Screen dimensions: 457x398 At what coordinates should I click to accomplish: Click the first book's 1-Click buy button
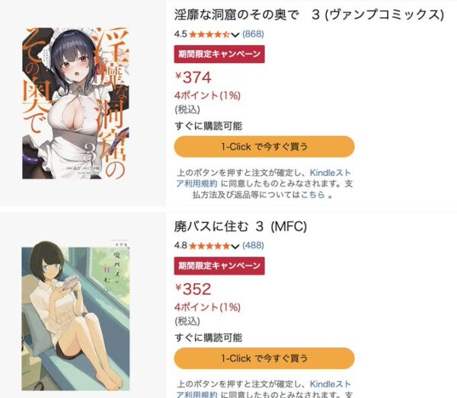click(x=264, y=146)
